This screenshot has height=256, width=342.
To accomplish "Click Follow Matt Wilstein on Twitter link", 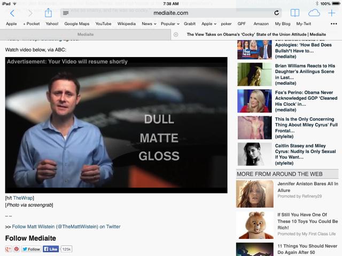I will 66,227.
